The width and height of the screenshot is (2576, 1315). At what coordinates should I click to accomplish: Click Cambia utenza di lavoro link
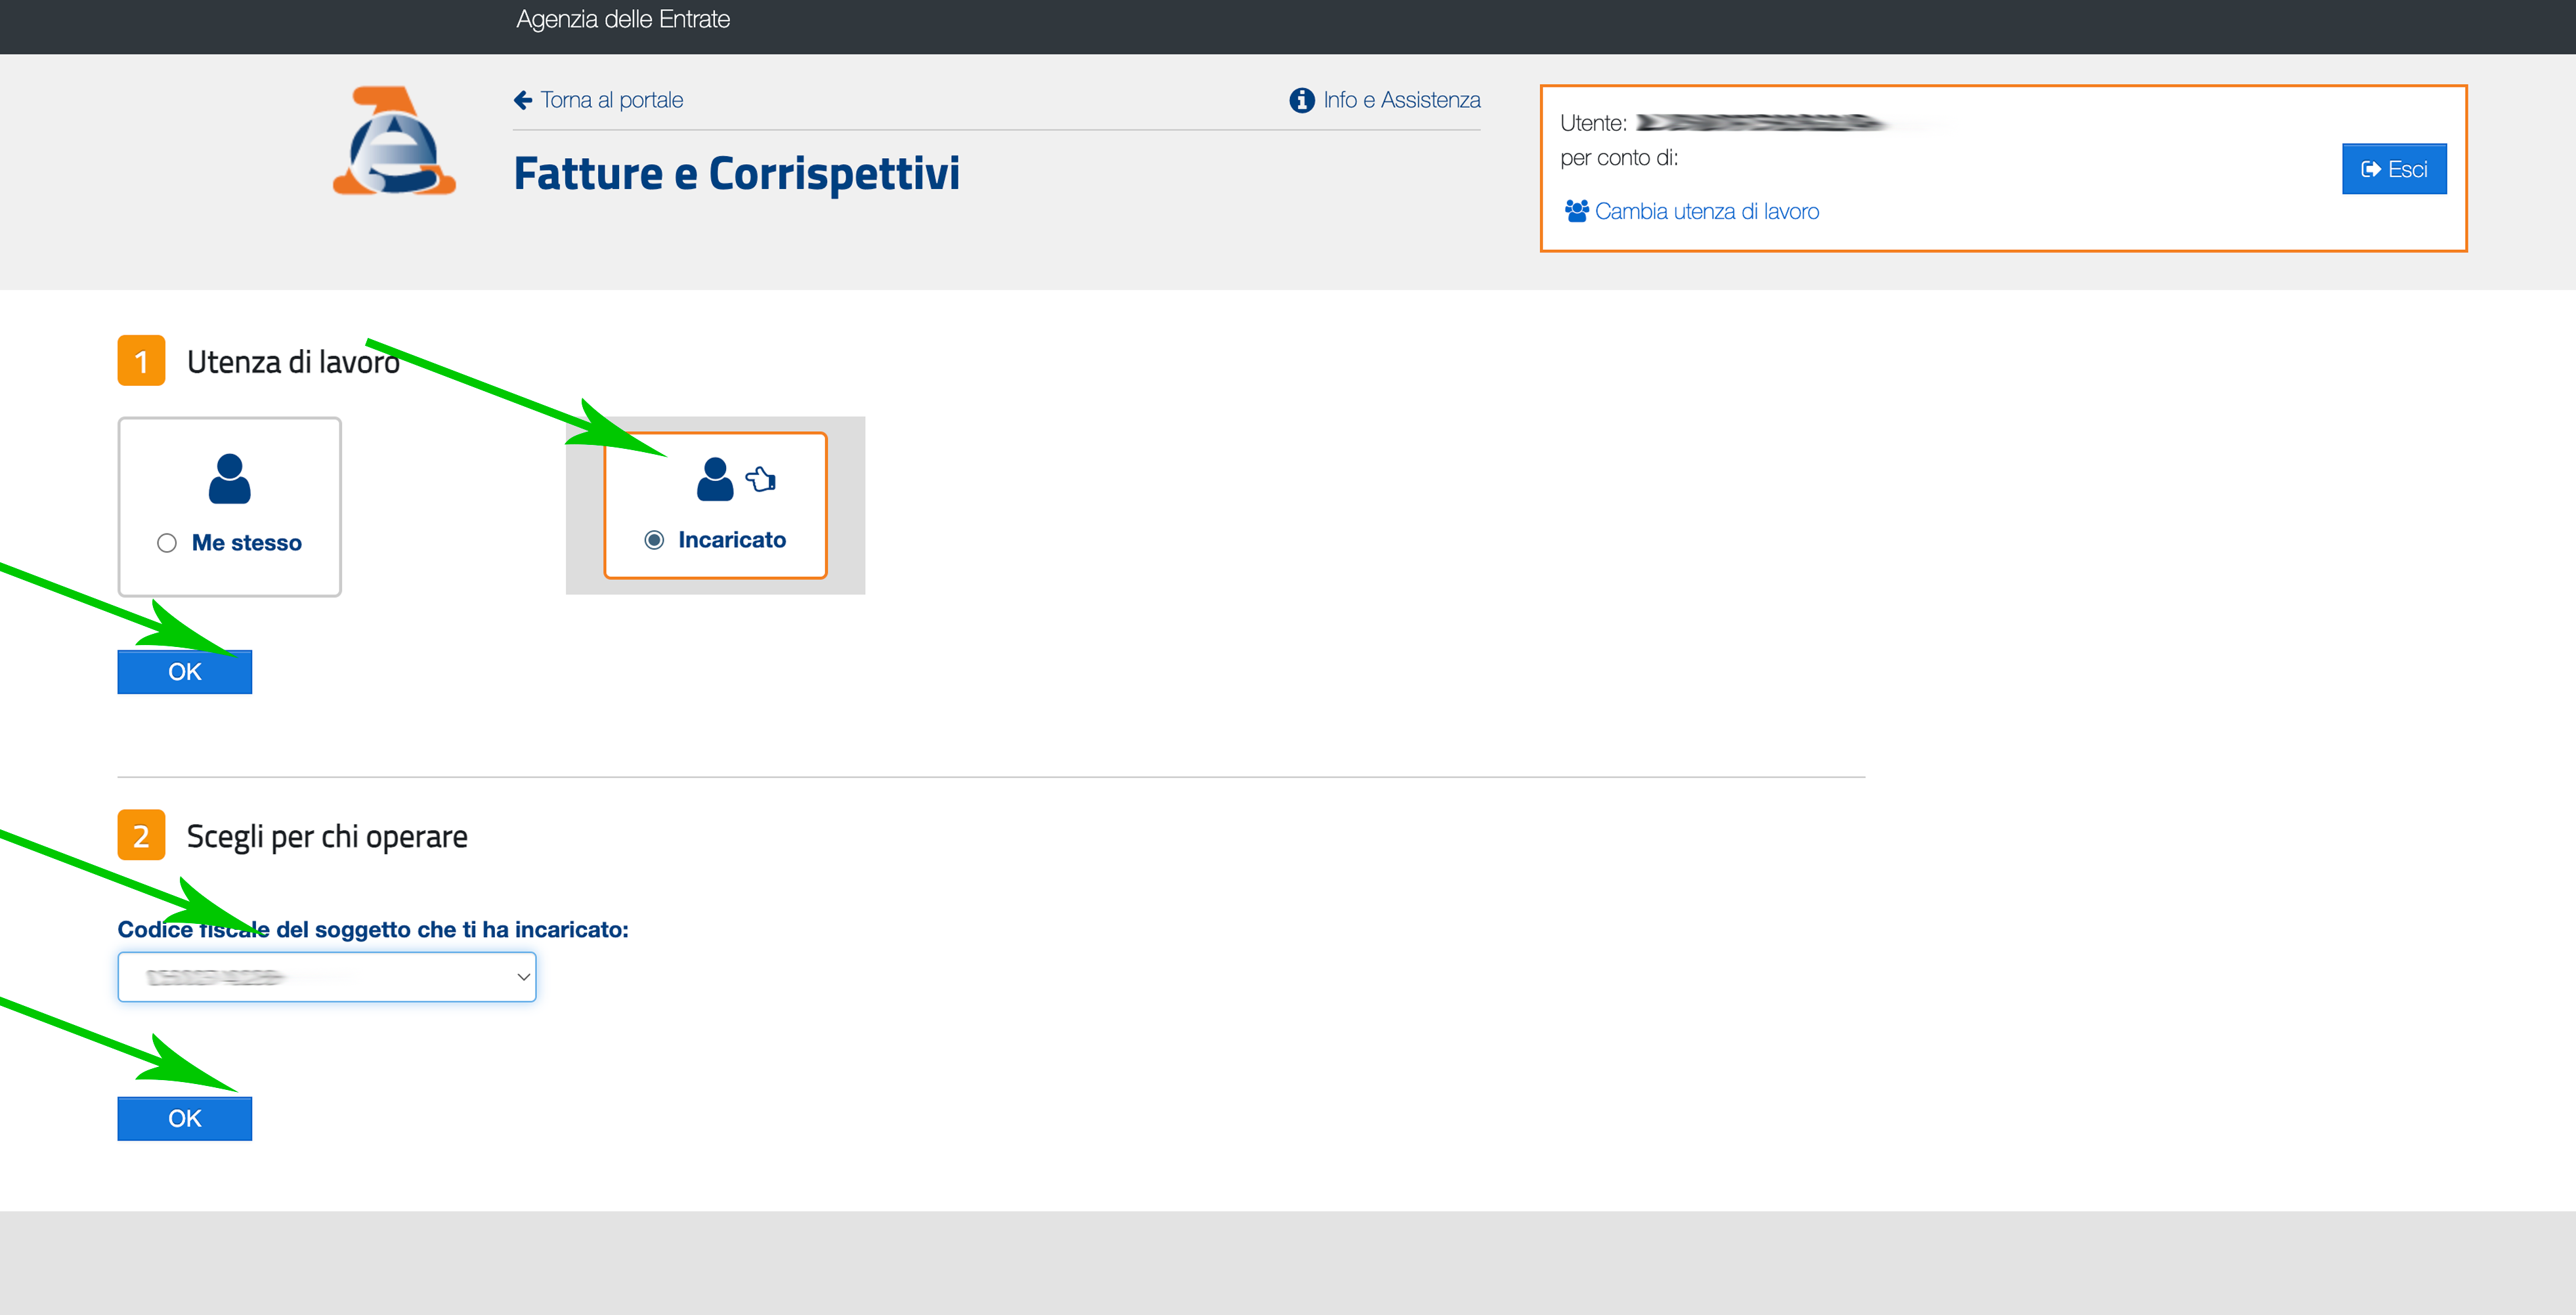pos(1706,211)
